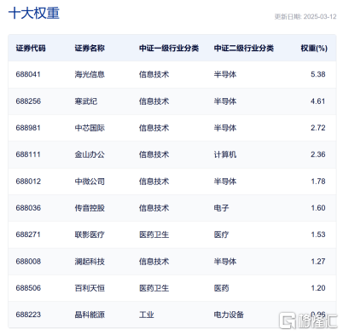Click the 证券名称 column header
This screenshot has height=335, width=343.
pos(90,49)
